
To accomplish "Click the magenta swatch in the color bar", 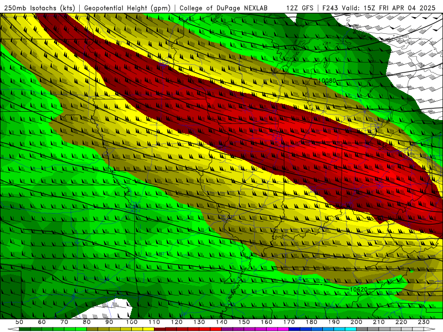I will pos(283,329).
